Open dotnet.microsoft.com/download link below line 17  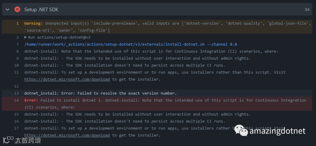coord(67,135)
